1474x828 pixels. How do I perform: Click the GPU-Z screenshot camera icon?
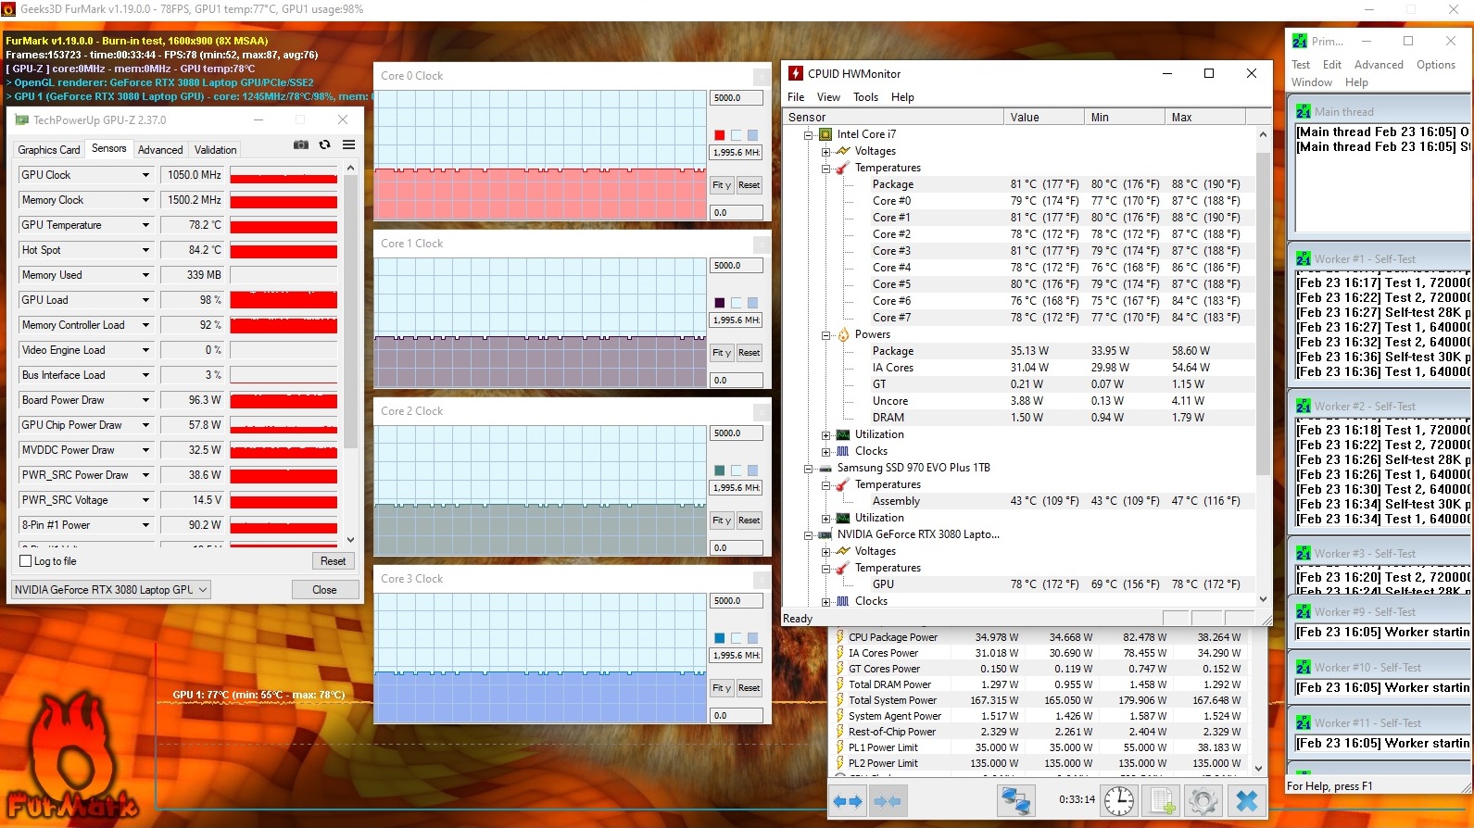(300, 144)
